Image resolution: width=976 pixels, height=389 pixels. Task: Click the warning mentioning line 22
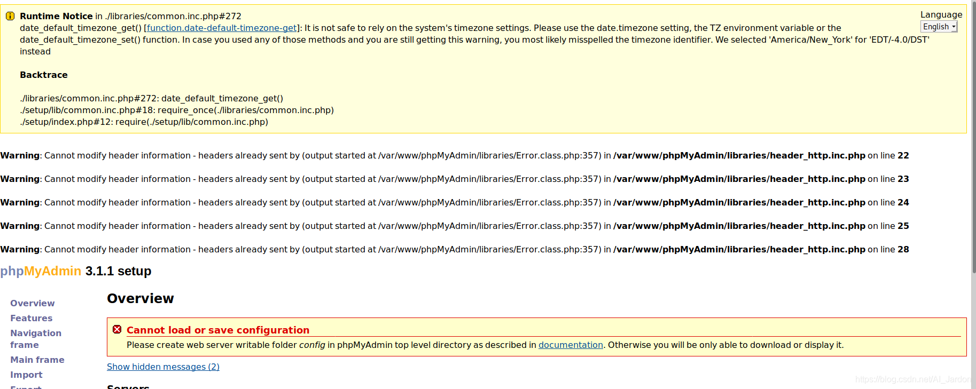point(455,155)
